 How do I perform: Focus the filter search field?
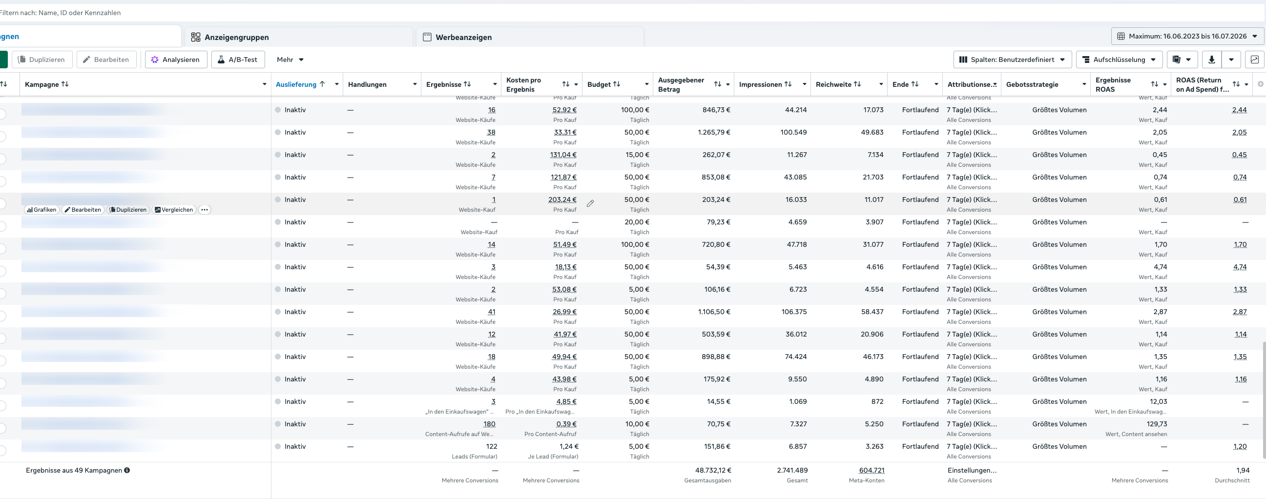coord(629,13)
